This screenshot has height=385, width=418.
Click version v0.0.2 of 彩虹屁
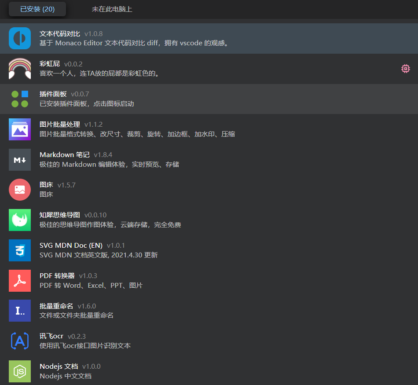point(73,64)
